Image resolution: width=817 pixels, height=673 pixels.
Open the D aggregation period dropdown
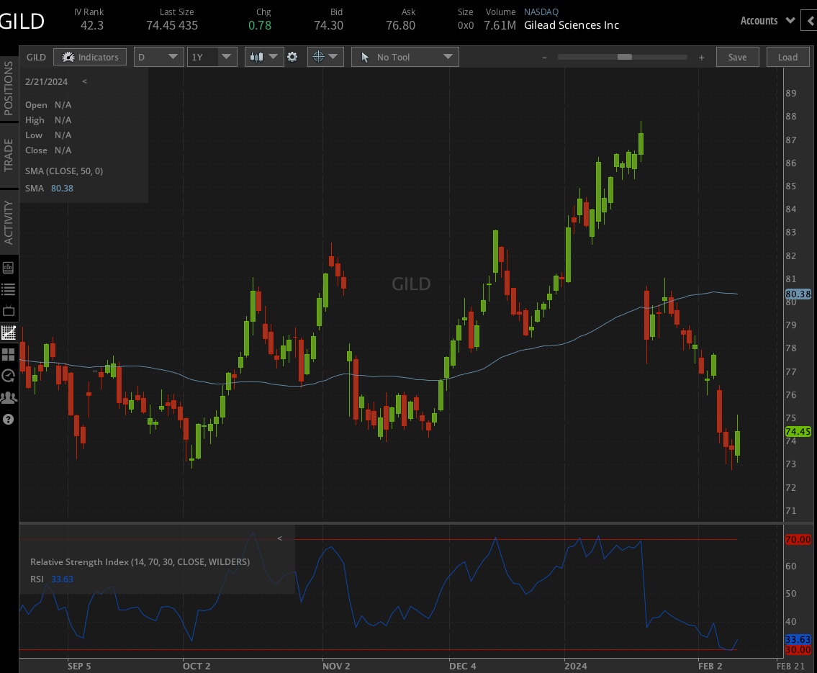click(x=158, y=56)
